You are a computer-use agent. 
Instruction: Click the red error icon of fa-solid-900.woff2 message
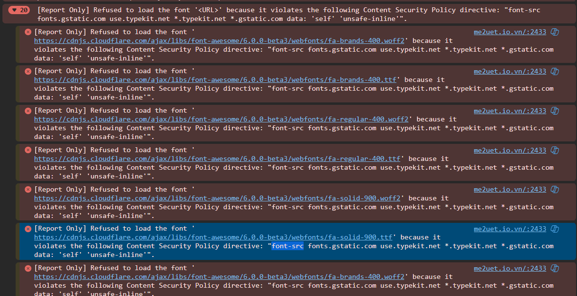[28, 189]
